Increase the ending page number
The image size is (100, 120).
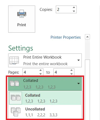point(71,70)
